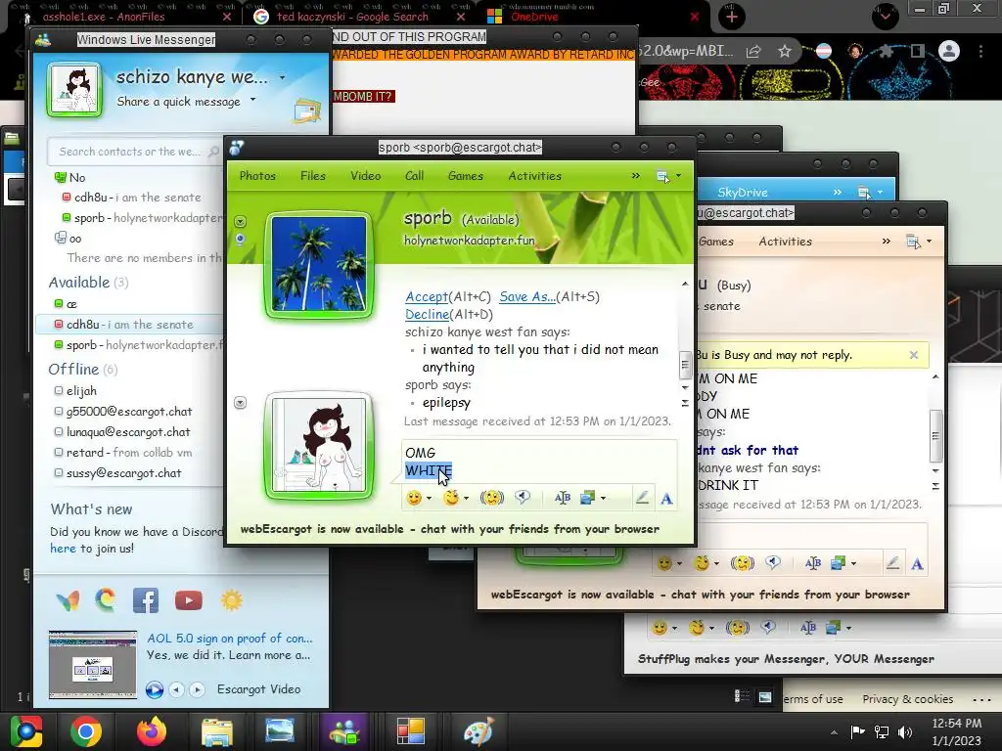Click the search magnifier icon in contacts search
1002x751 pixels.
click(213, 152)
